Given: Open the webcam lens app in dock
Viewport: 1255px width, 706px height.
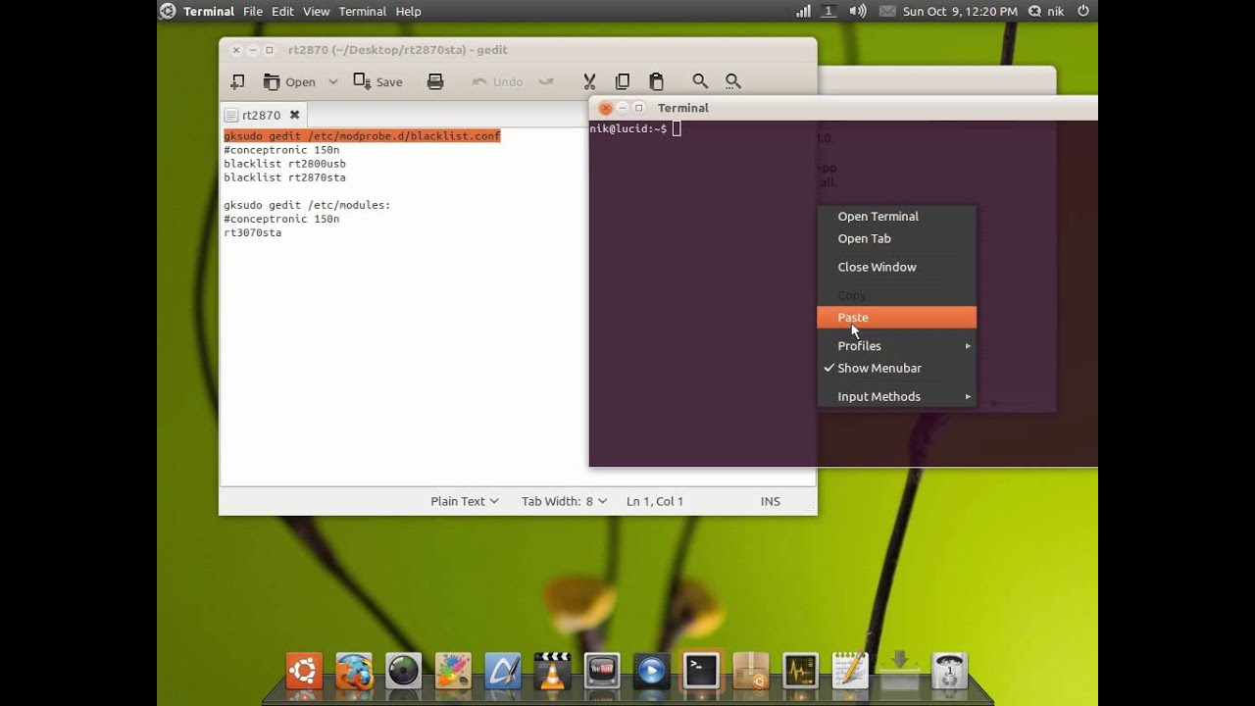Looking at the screenshot, I should (x=403, y=672).
